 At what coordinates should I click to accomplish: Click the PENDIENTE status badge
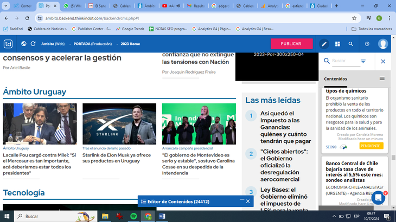click(x=371, y=146)
